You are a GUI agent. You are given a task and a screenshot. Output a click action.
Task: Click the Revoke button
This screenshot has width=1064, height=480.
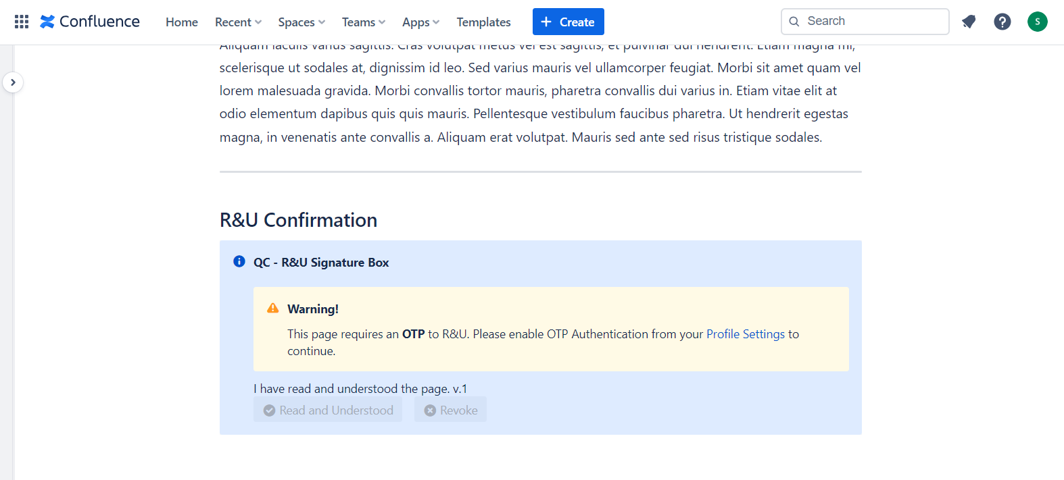(x=450, y=410)
